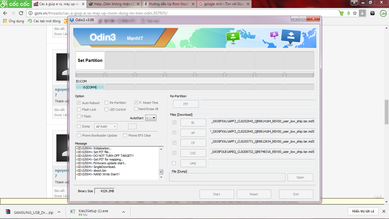Click the browser address bar URL
The width and height of the screenshot is (389, 219).
click(x=101, y=13)
